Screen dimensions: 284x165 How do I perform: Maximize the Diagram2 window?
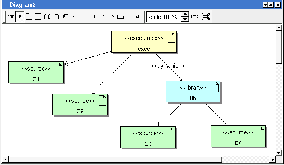tap(271, 5)
